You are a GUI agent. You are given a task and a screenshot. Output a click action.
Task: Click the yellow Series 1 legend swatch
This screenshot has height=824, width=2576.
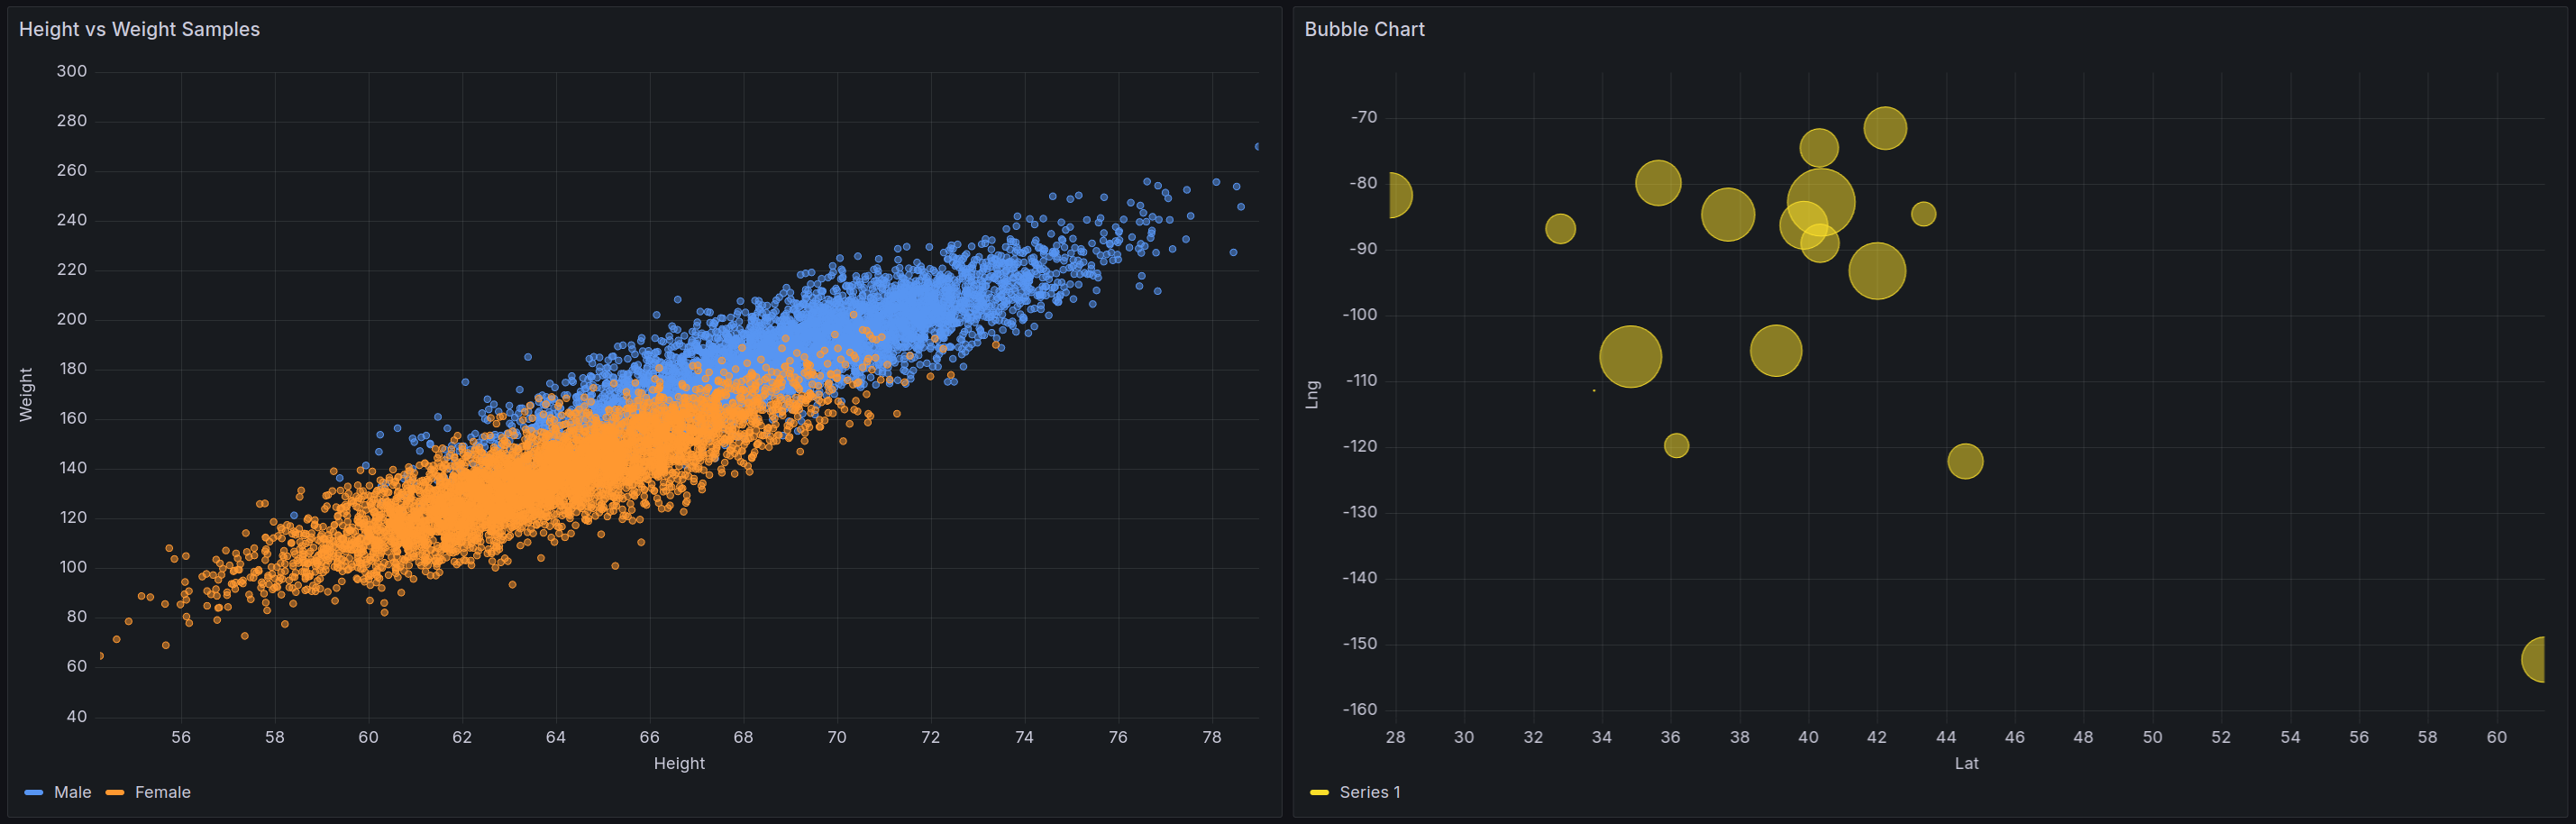1321,791
